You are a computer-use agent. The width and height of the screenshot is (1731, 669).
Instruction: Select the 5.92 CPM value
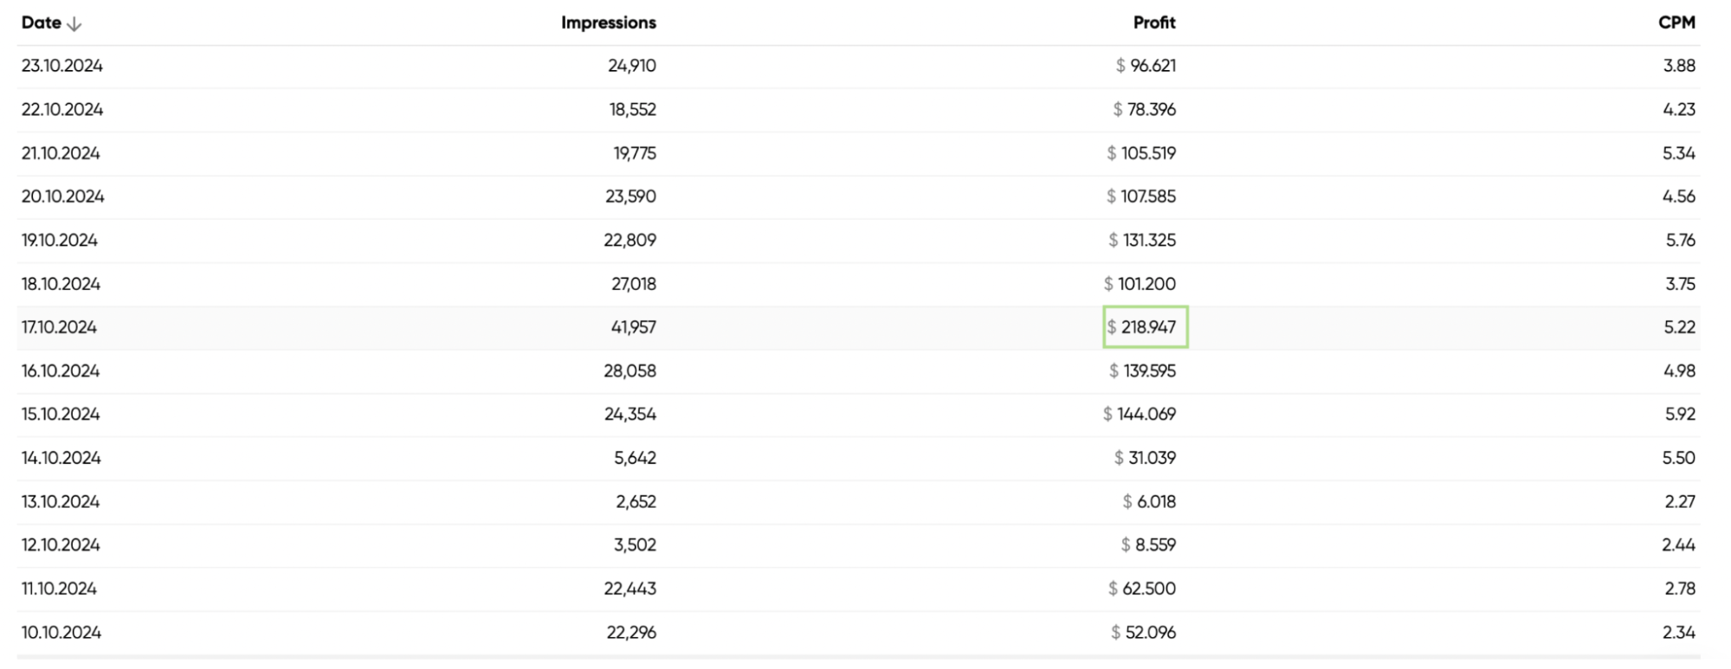click(1680, 415)
